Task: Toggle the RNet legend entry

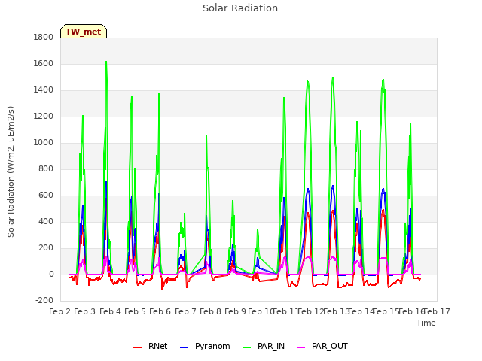Action: tap(151, 346)
